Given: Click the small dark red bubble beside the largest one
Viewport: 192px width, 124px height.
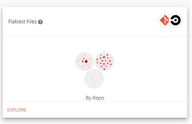Looking at the screenshot, I should 83,61.
